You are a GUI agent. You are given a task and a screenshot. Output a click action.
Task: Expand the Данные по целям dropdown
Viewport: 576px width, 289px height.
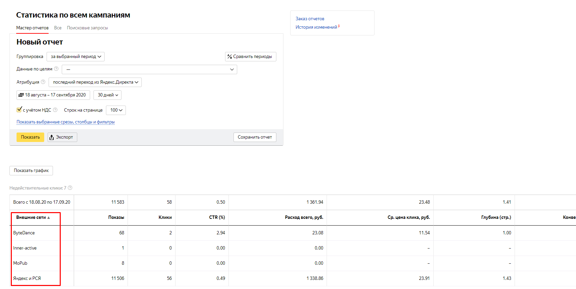pos(149,69)
